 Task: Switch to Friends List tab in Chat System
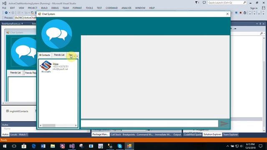pos(59,55)
